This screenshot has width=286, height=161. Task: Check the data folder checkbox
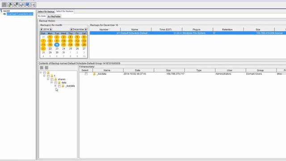(x=55, y=83)
